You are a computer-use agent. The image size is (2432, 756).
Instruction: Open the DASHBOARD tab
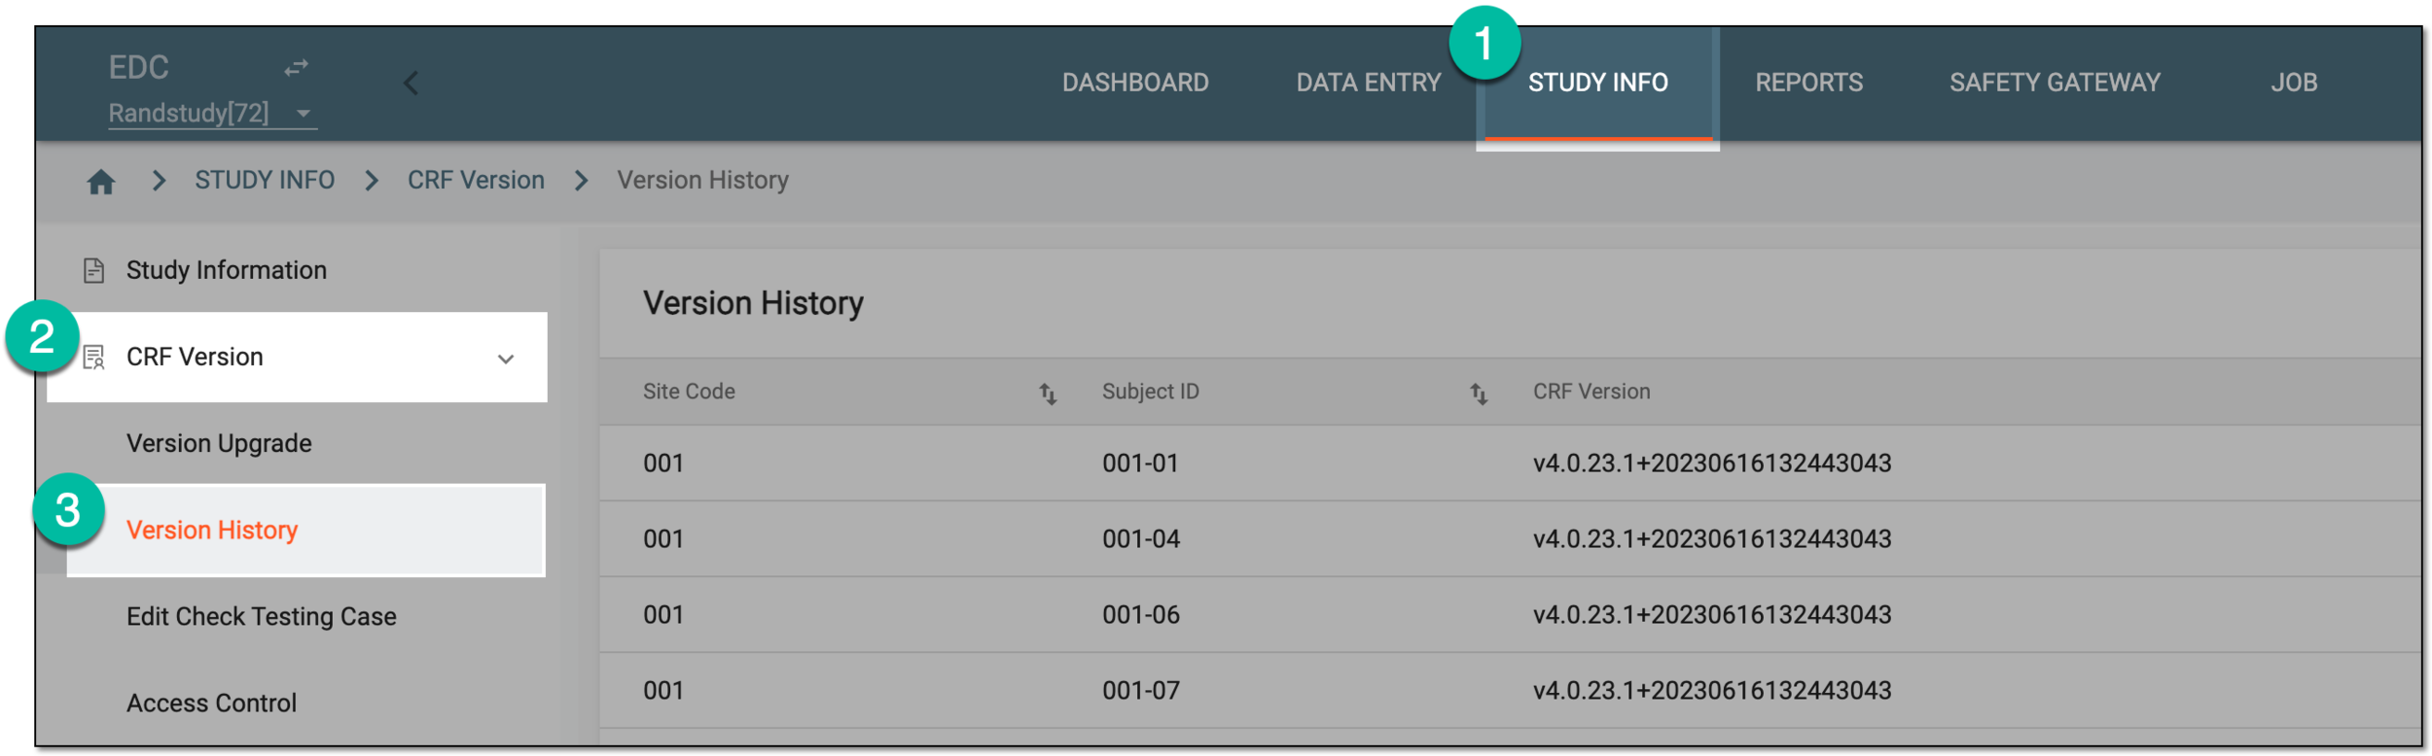1135,83
